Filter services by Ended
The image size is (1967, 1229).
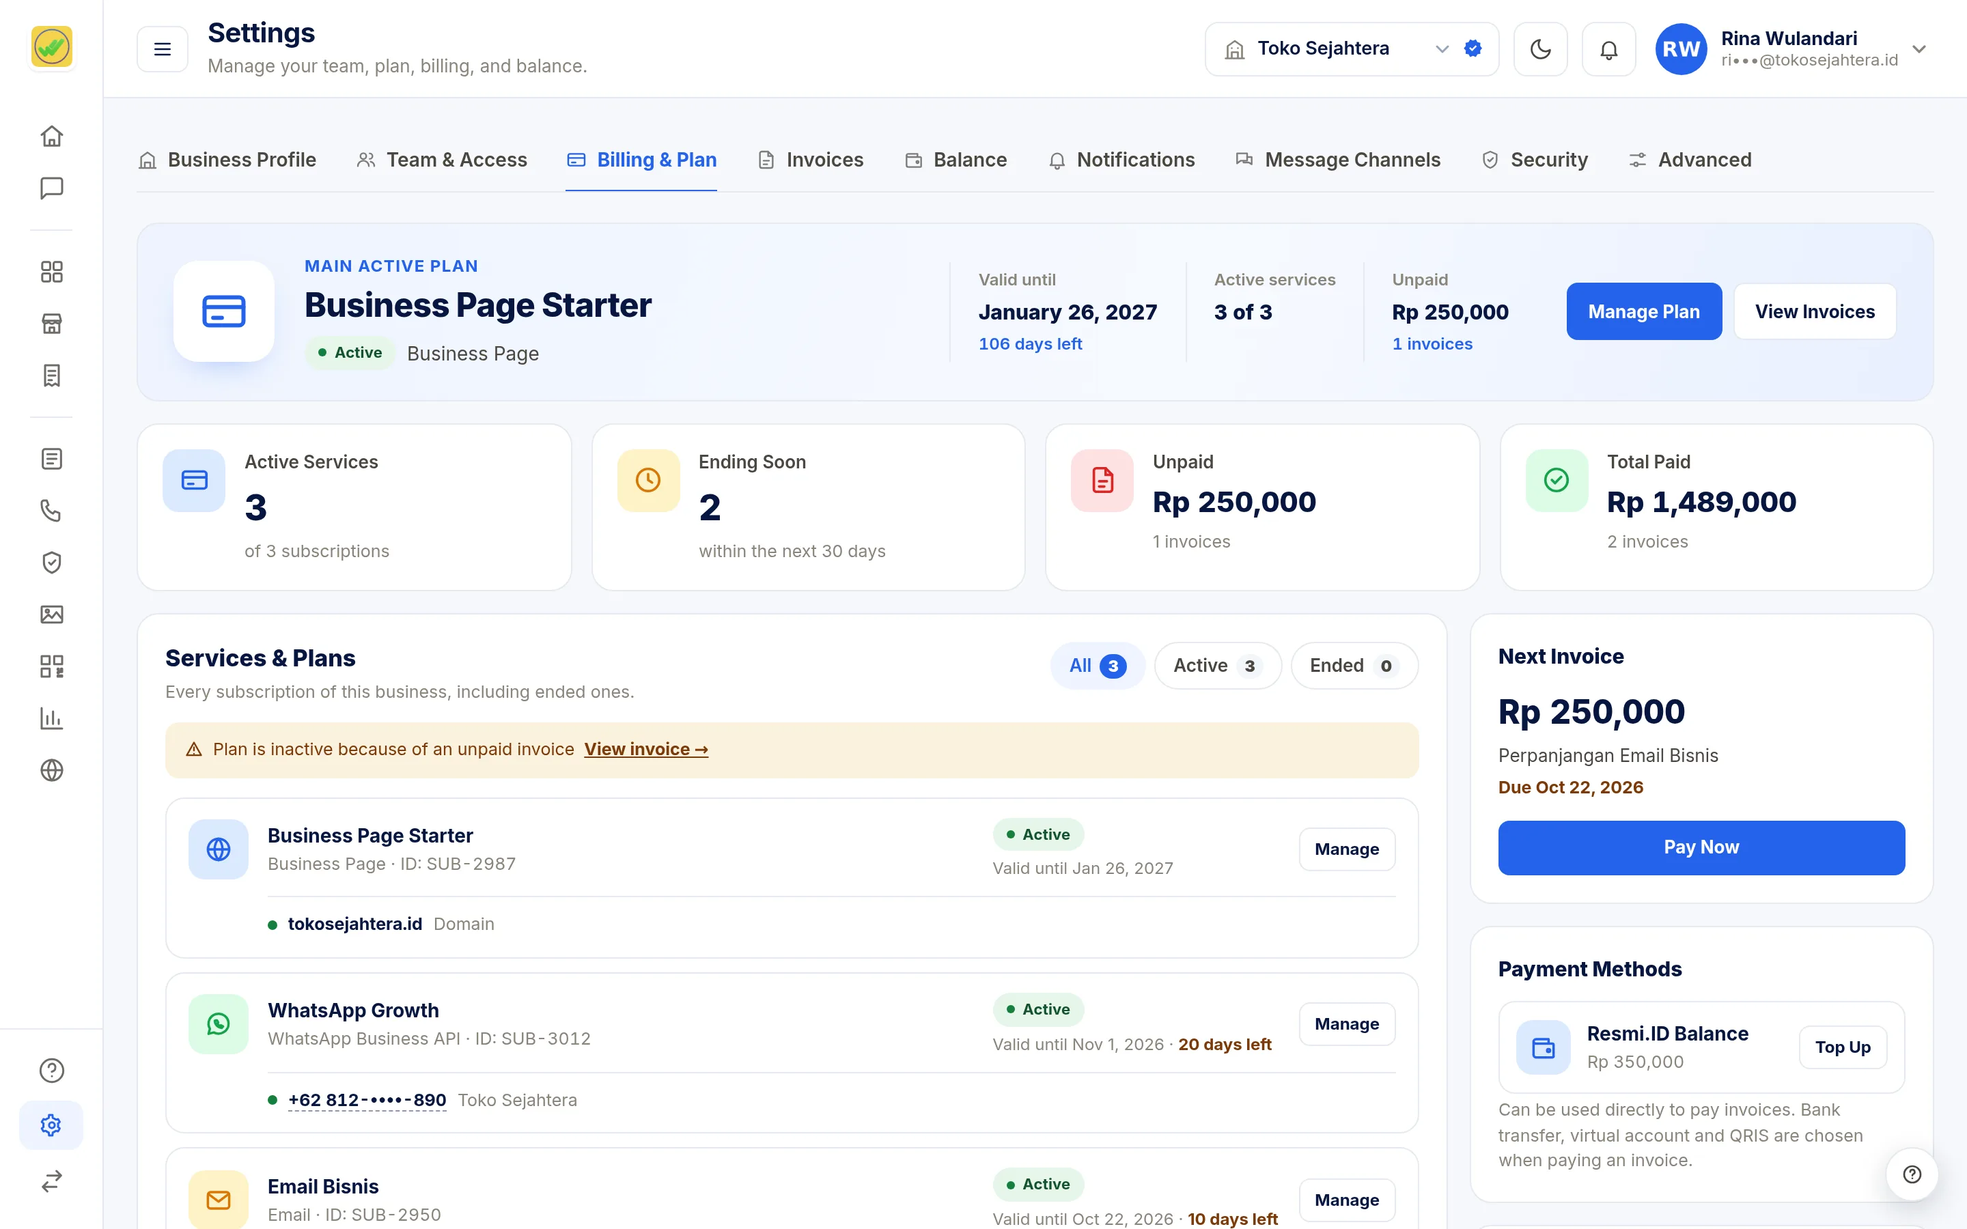click(x=1354, y=666)
